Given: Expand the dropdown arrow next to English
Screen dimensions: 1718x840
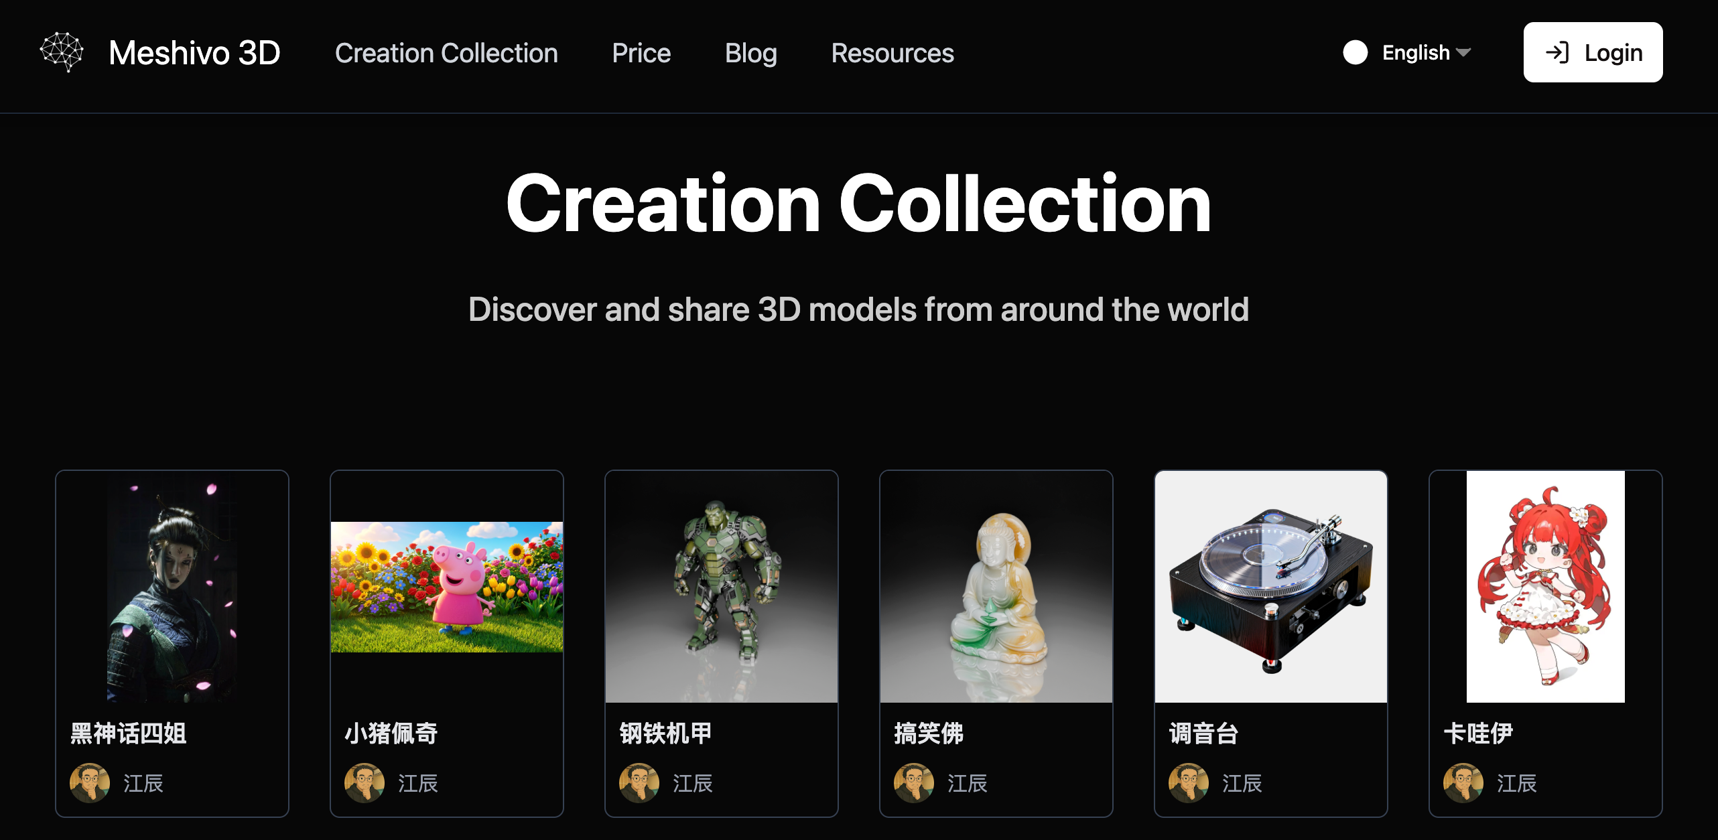Looking at the screenshot, I should (1463, 52).
